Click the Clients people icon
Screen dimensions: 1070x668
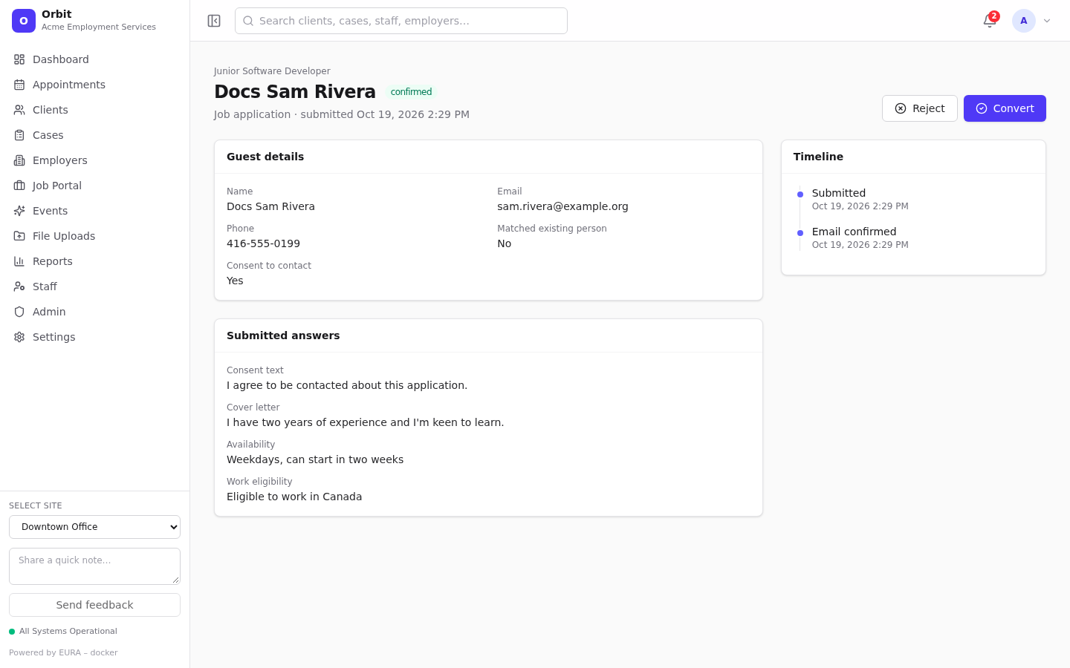click(19, 110)
